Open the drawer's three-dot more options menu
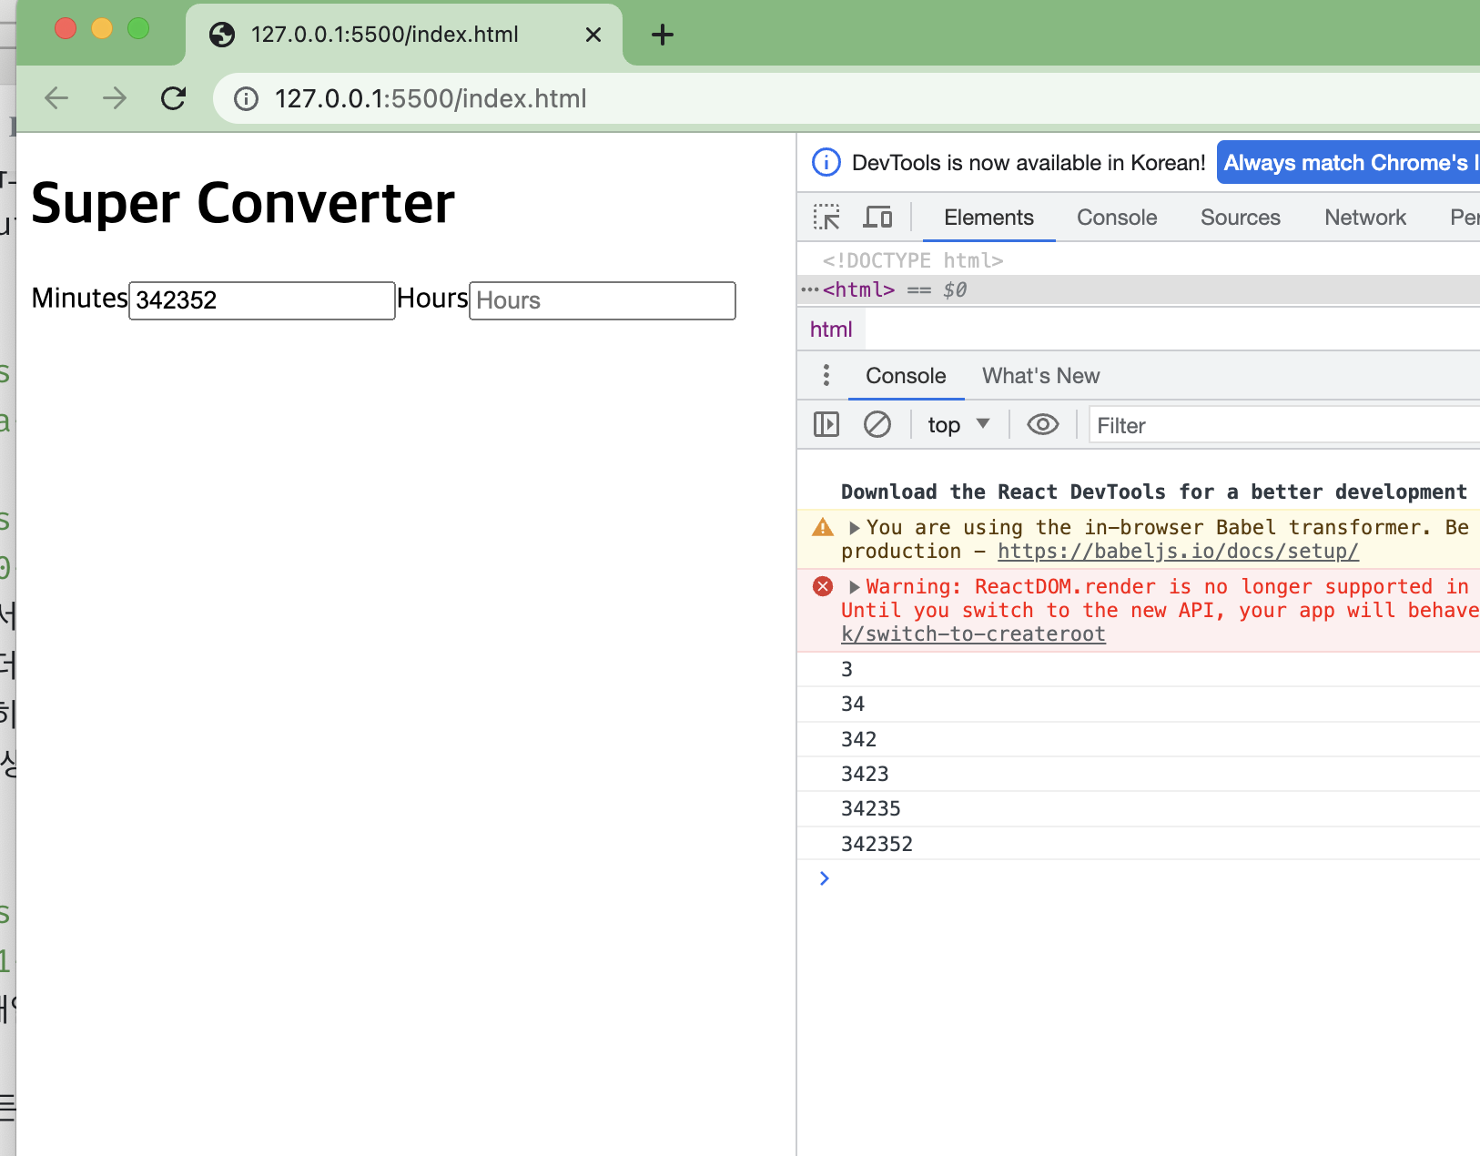This screenshot has width=1480, height=1156. point(826,375)
